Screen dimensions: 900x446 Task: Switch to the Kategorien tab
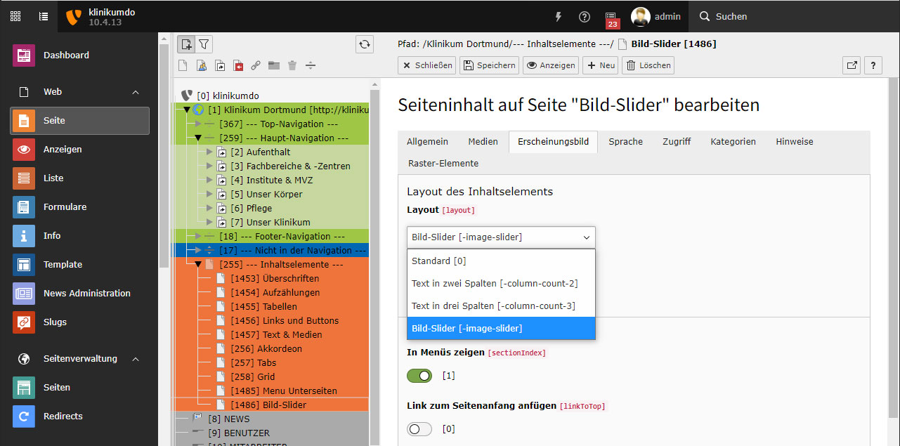733,142
